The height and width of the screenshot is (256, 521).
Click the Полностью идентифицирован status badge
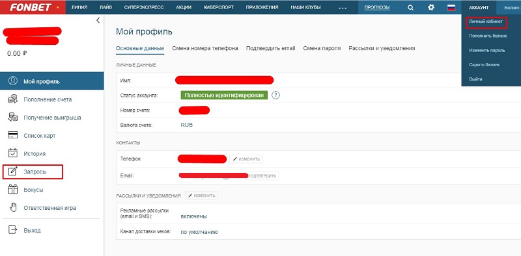point(224,95)
